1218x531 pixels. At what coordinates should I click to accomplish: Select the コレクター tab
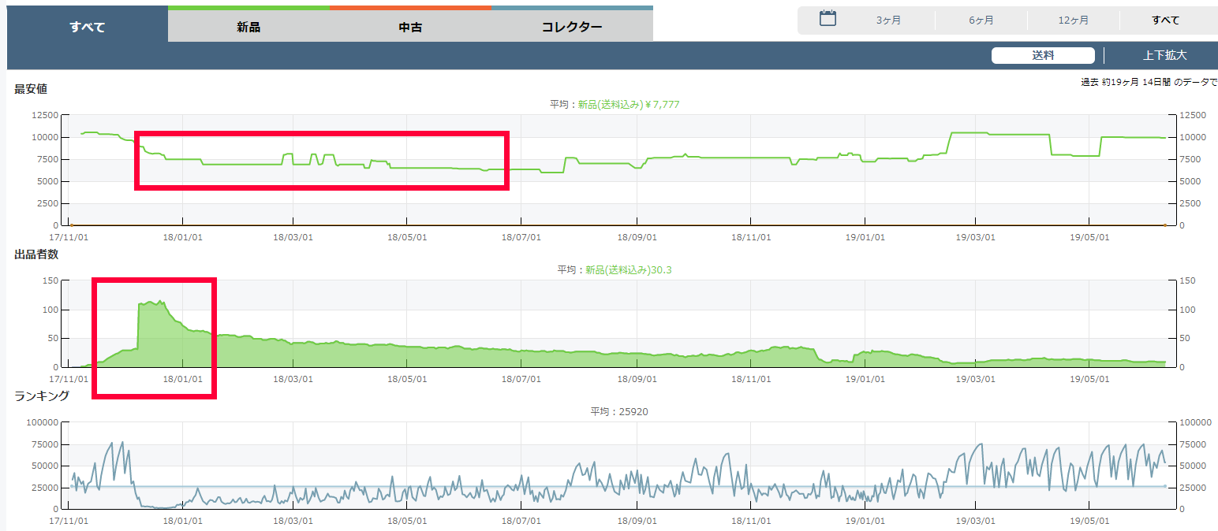pyautogui.click(x=572, y=27)
